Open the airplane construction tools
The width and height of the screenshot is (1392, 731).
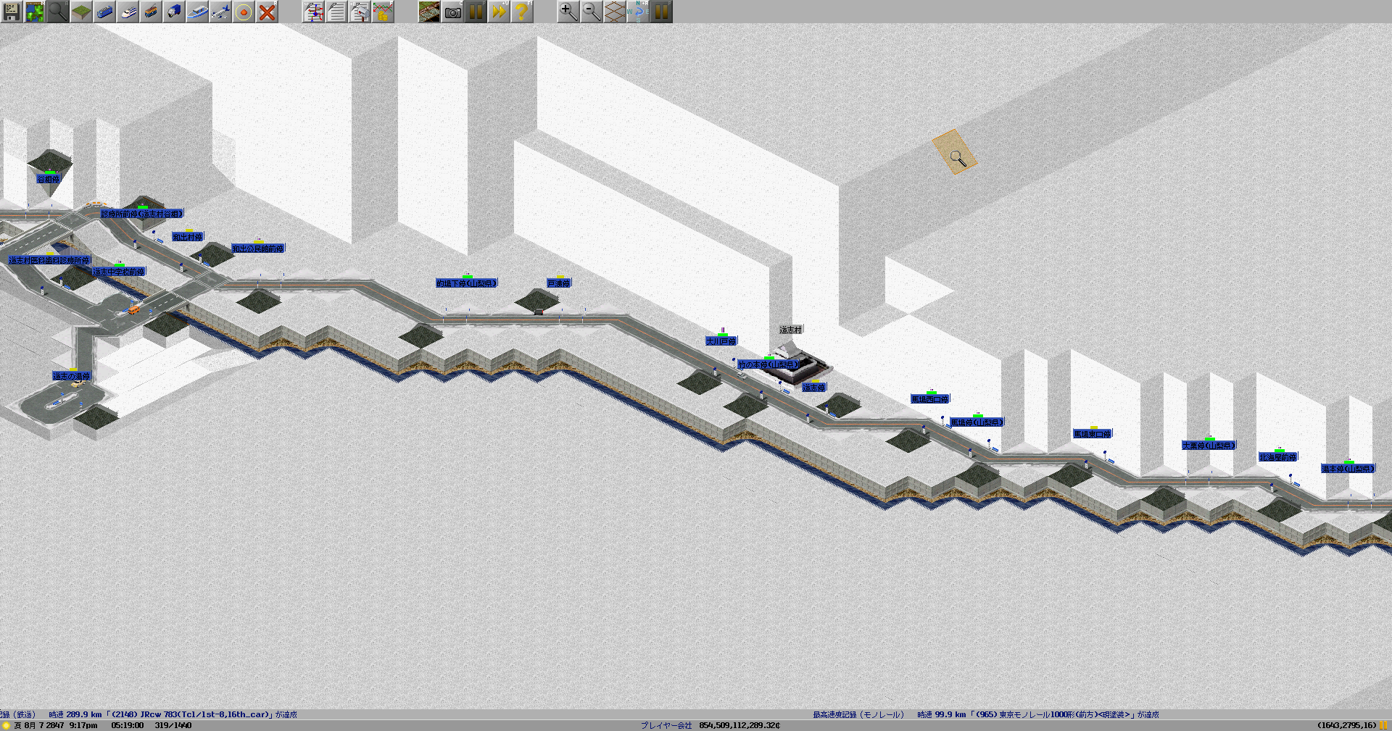(x=220, y=12)
